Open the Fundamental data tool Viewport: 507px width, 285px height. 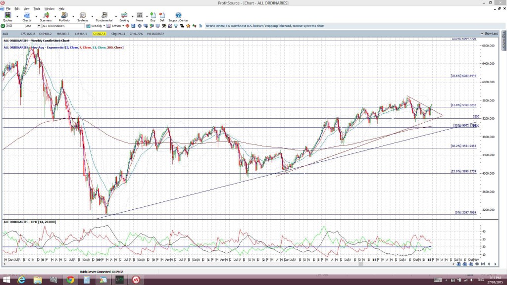point(104,17)
